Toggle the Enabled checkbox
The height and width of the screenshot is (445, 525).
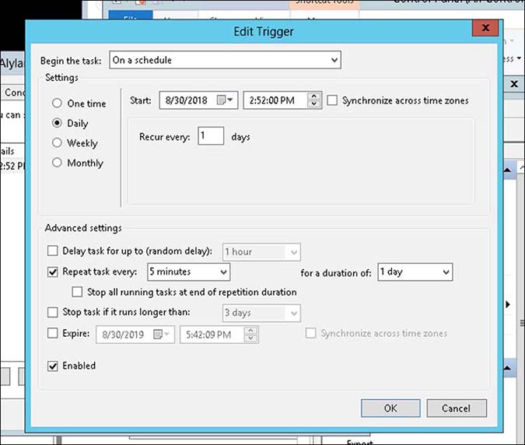[x=53, y=366]
